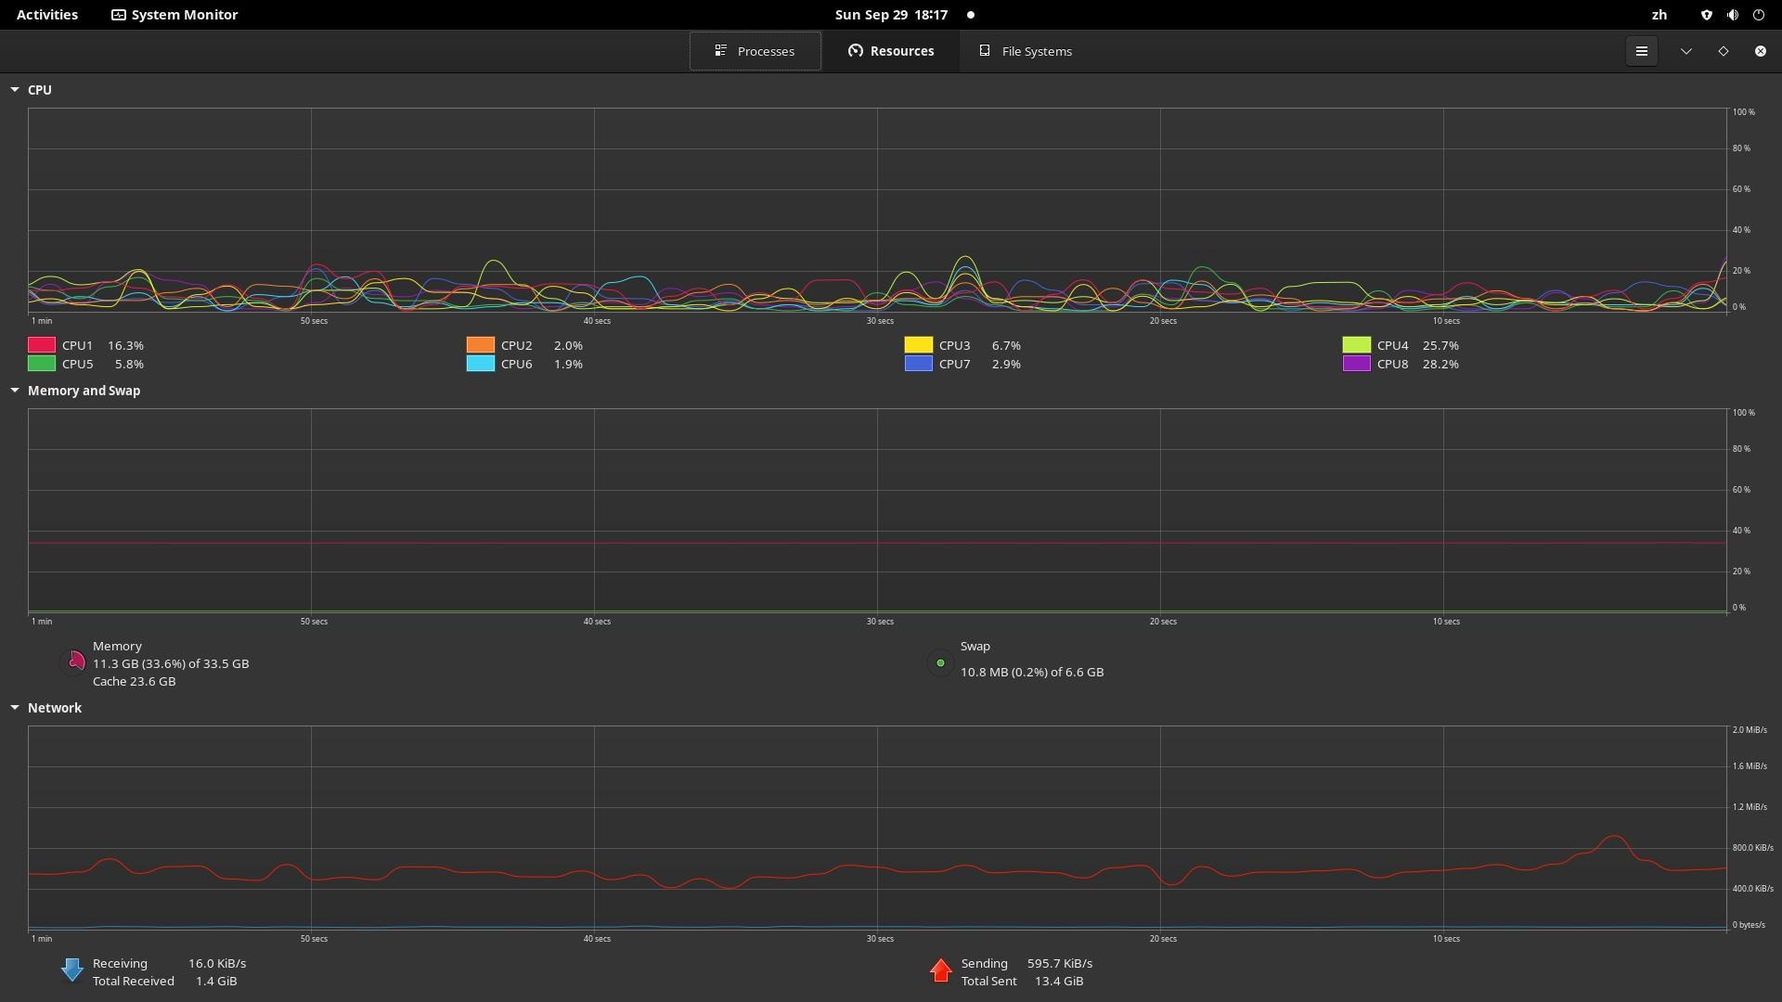Select the Resources tab
This screenshot has width=1782, height=1002.
coord(891,51)
